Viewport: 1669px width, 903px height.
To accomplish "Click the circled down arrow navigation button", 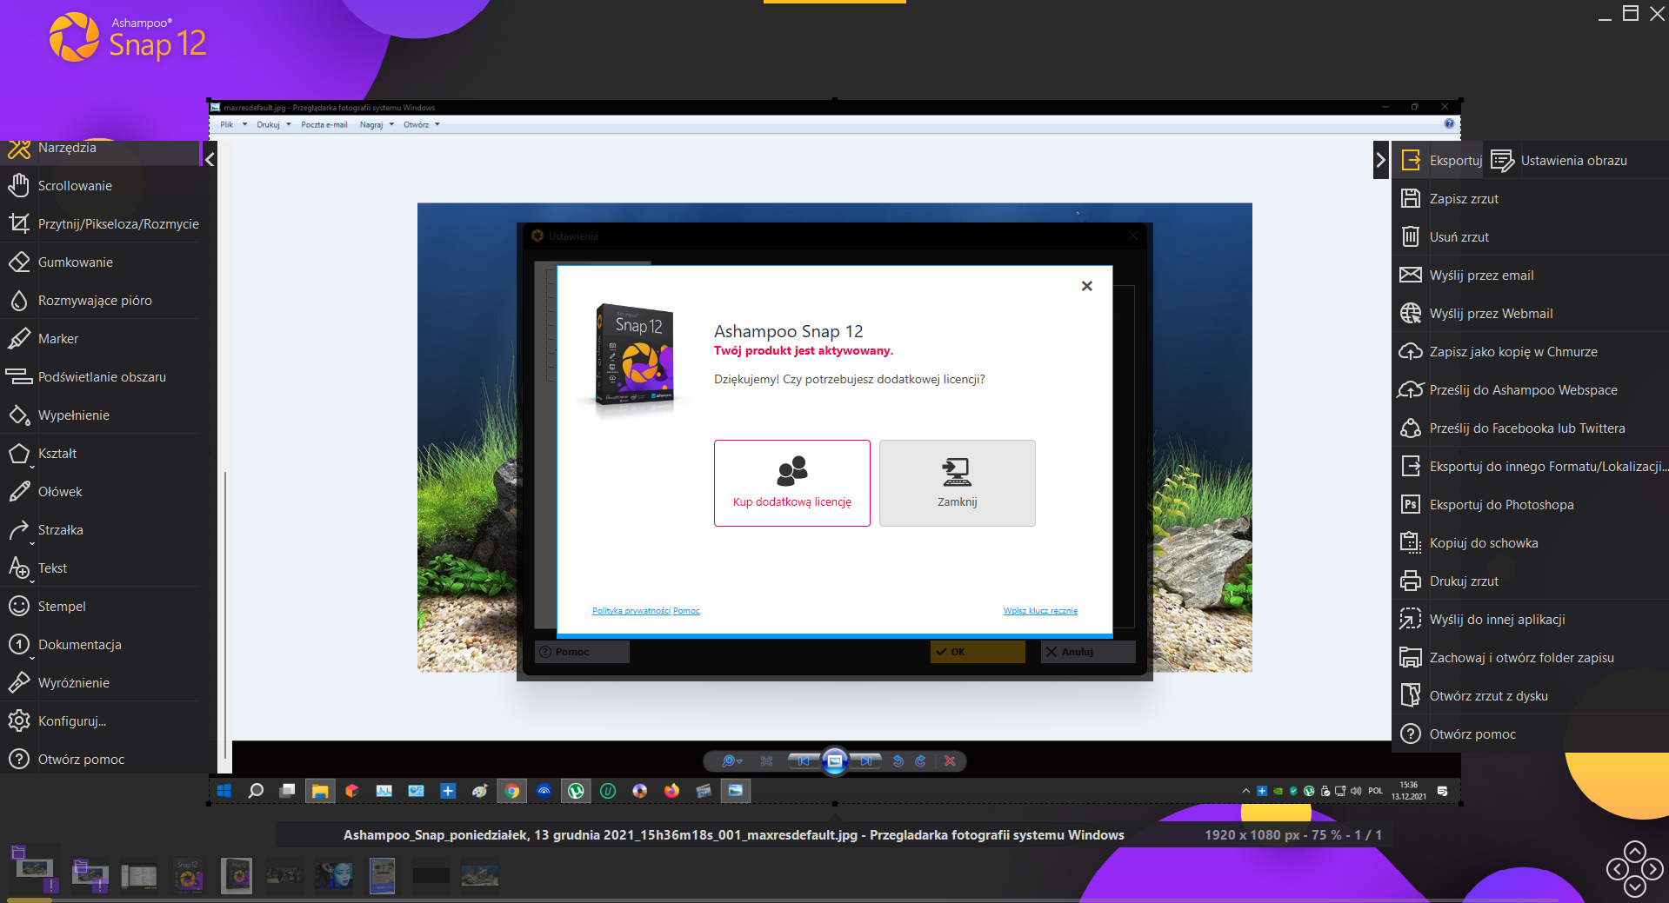I will 1635,886.
